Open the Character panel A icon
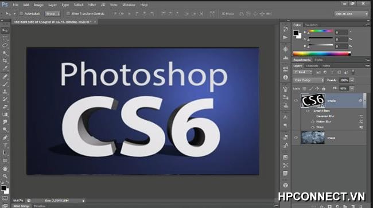 pos(285,117)
